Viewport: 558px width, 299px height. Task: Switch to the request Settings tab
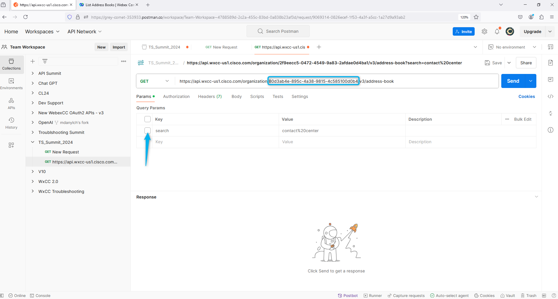(300, 96)
